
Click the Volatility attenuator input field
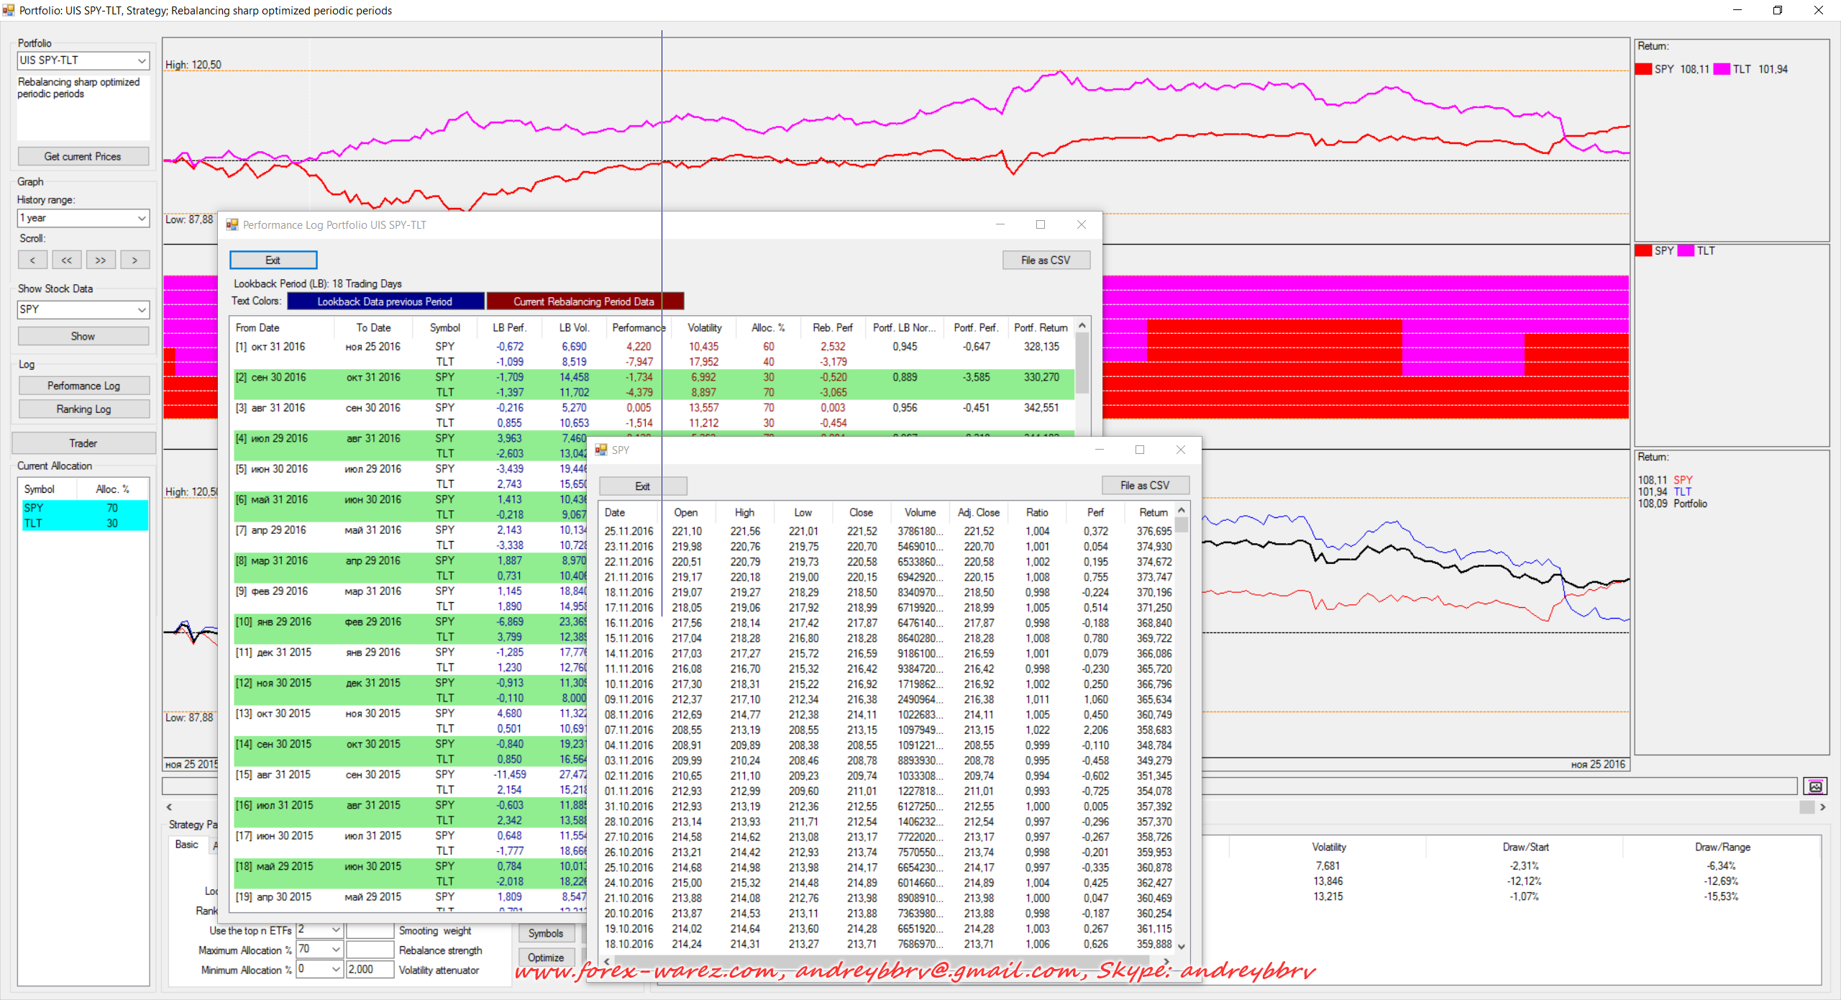(370, 970)
